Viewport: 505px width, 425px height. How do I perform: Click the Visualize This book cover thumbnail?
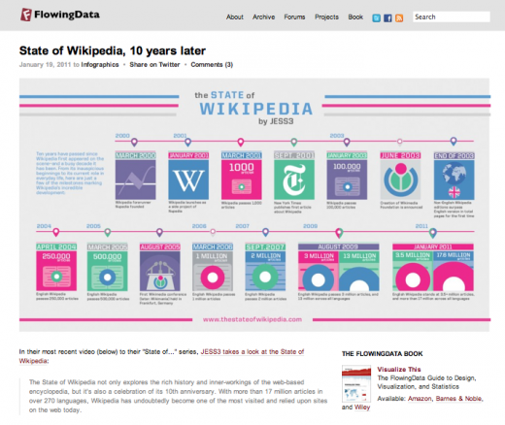pyautogui.click(x=356, y=383)
